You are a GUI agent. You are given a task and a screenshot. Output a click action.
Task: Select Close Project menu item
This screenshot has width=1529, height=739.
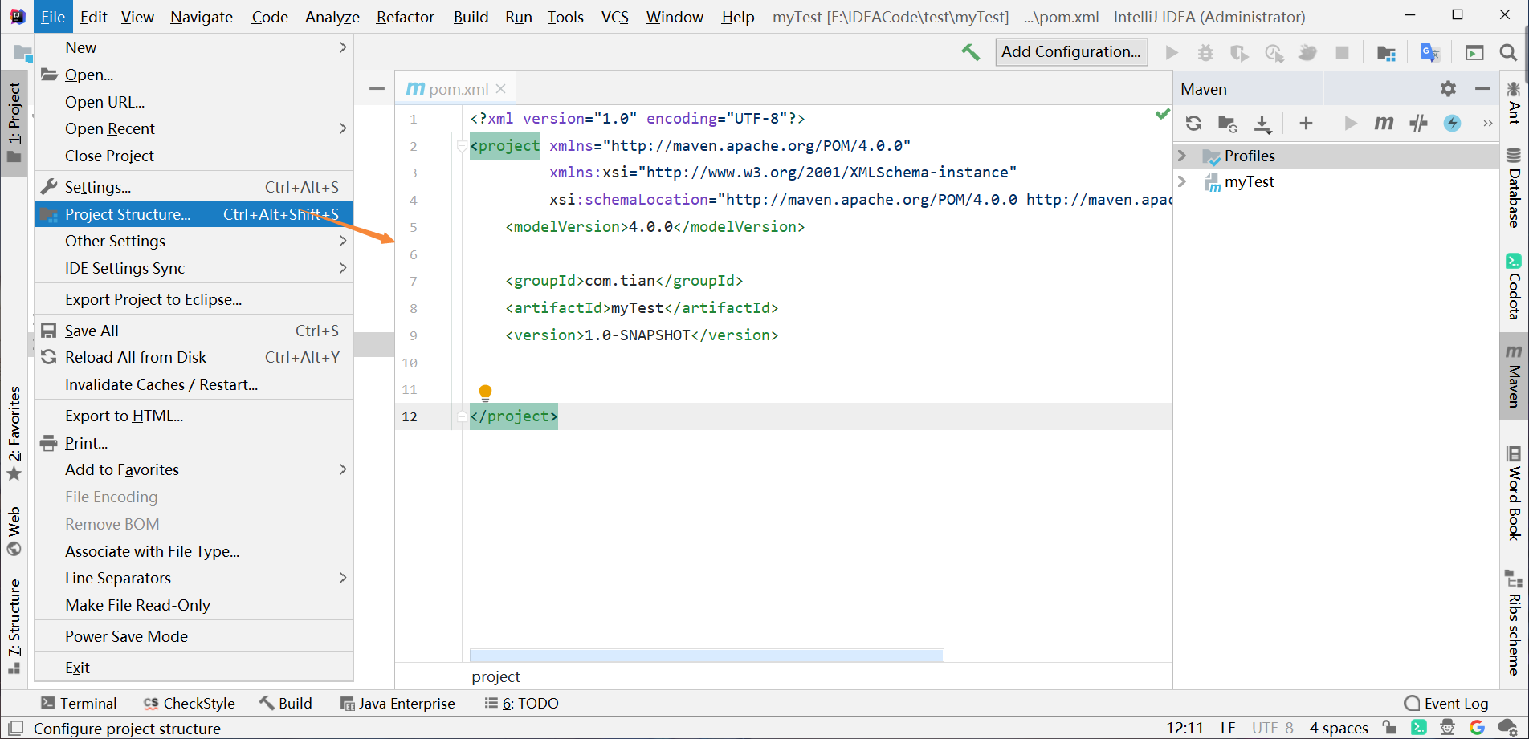194,156
